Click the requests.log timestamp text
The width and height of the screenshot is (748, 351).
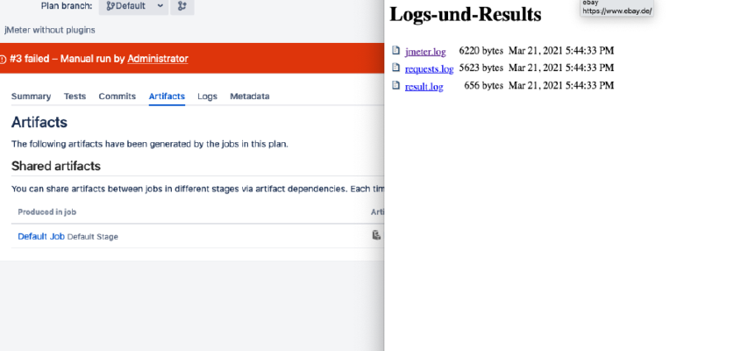[x=561, y=68]
